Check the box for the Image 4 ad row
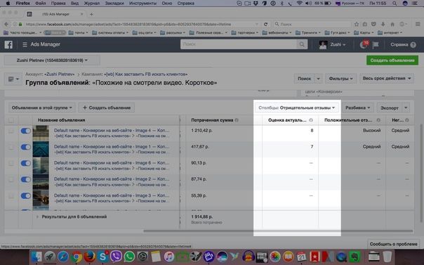The image size is (424, 265). pyautogui.click(x=11, y=131)
